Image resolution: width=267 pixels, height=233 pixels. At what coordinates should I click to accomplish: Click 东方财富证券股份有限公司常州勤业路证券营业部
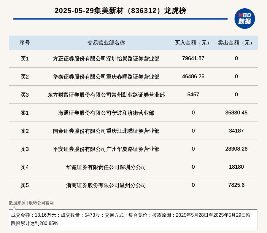pos(106,95)
